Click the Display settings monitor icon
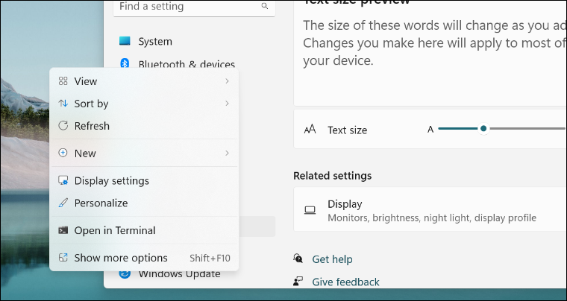The width and height of the screenshot is (567, 301). click(63, 181)
